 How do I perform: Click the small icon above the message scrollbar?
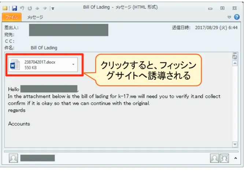(x=235, y=57)
